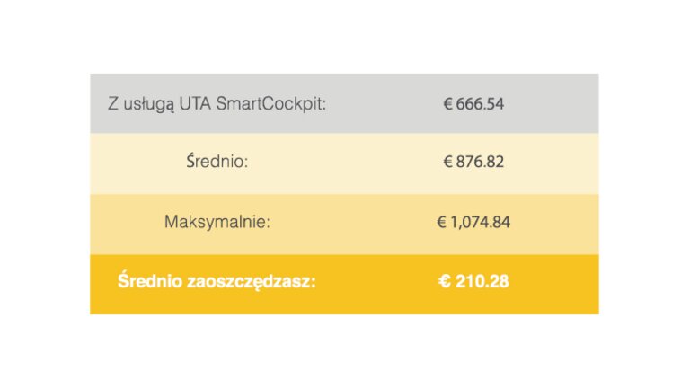Click the word usługą in the gray row
The height and width of the screenshot is (388, 690).
tap(149, 105)
